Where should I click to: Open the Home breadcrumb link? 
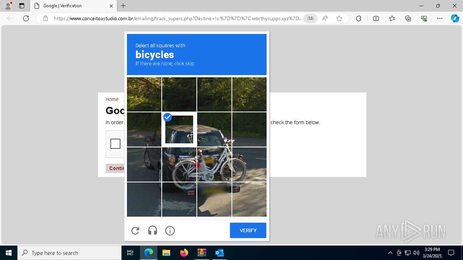(112, 99)
